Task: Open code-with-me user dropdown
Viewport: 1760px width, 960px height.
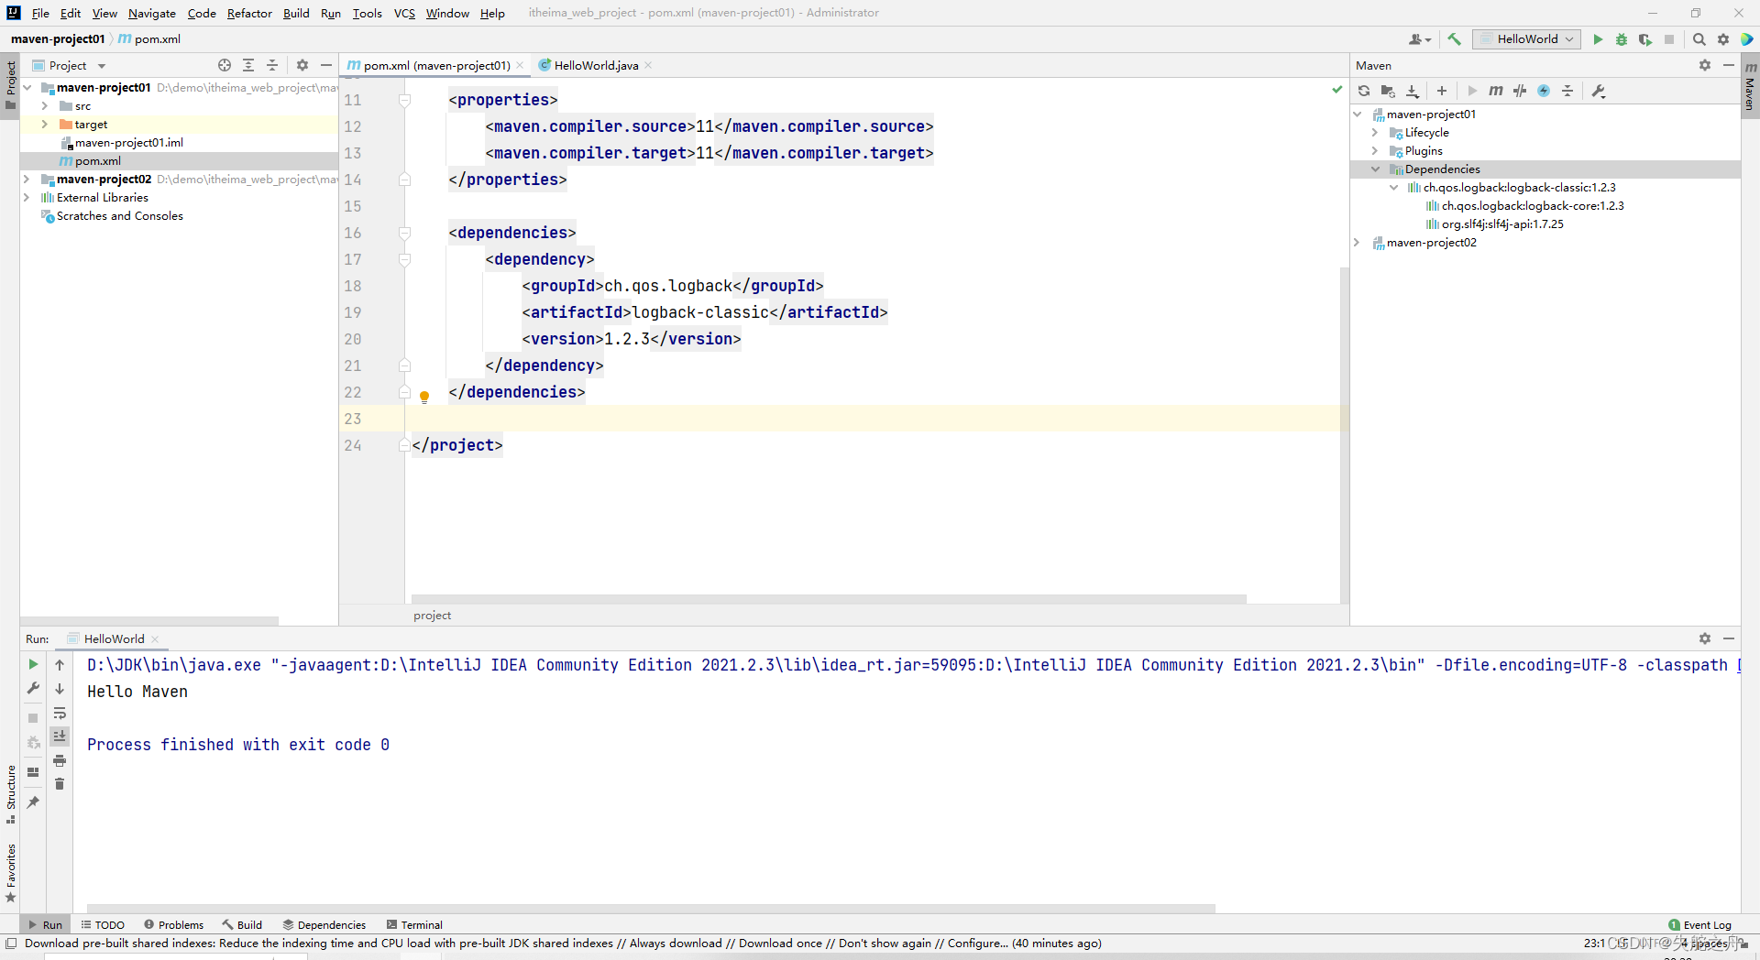Action: pos(1420,39)
